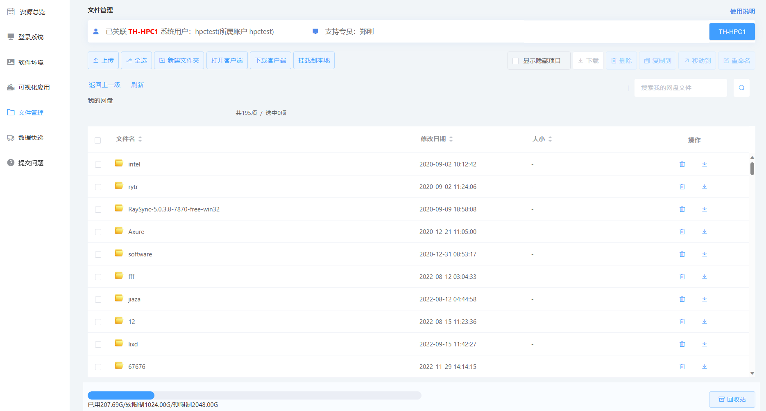The image size is (766, 411).
Task: Download the lixd folder
Action: coord(705,344)
